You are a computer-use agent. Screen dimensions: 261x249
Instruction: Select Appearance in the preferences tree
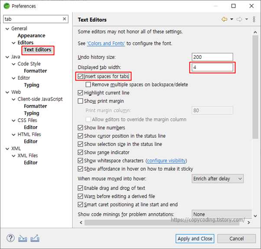point(32,36)
